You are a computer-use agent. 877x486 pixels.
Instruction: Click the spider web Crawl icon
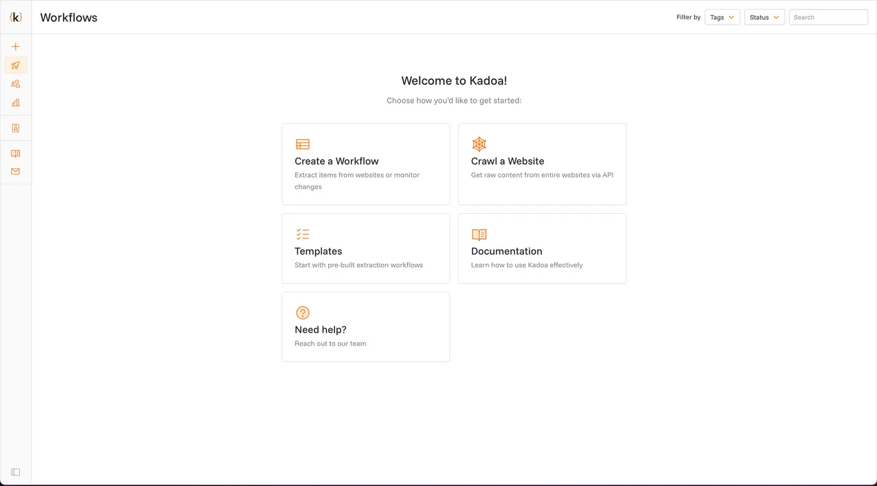(x=479, y=144)
